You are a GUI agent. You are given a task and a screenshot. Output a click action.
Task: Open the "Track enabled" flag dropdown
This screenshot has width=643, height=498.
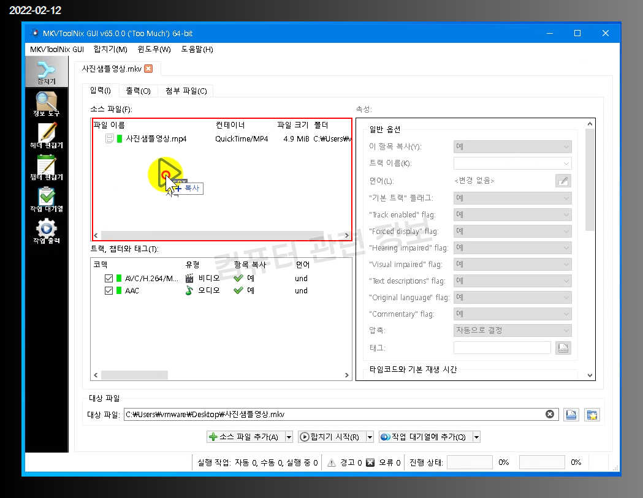512,215
